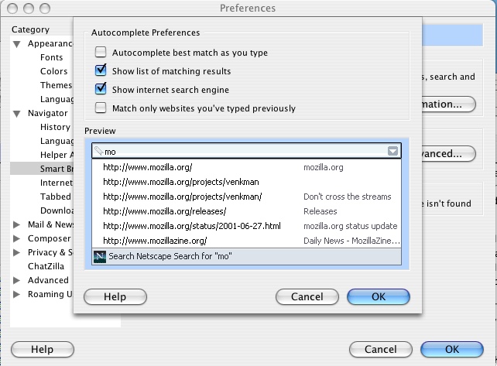Image resolution: width=497 pixels, height=366 pixels.
Task: Select the mozillazine.org result
Action: [x=246, y=241]
